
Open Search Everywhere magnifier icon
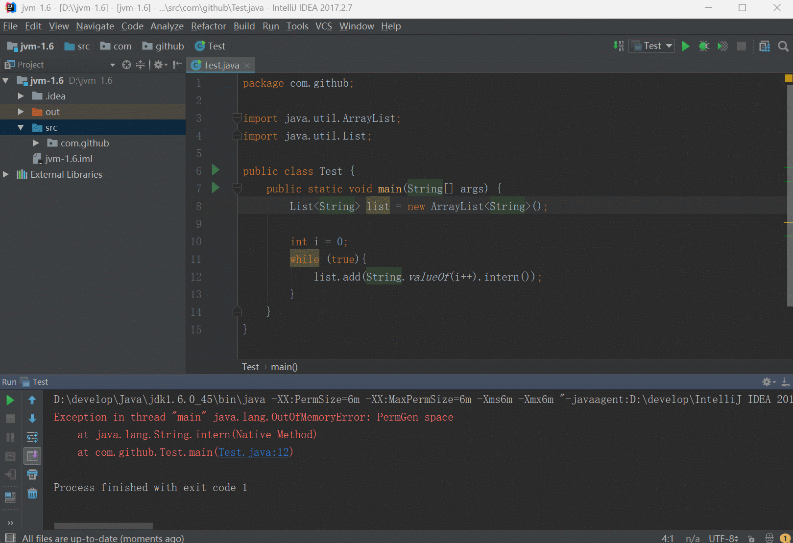[783, 46]
